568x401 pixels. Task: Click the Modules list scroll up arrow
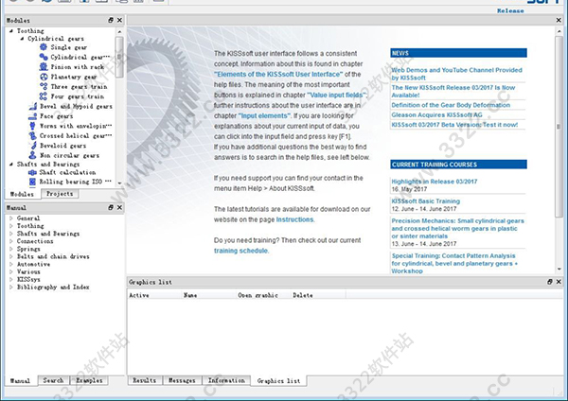(119, 32)
